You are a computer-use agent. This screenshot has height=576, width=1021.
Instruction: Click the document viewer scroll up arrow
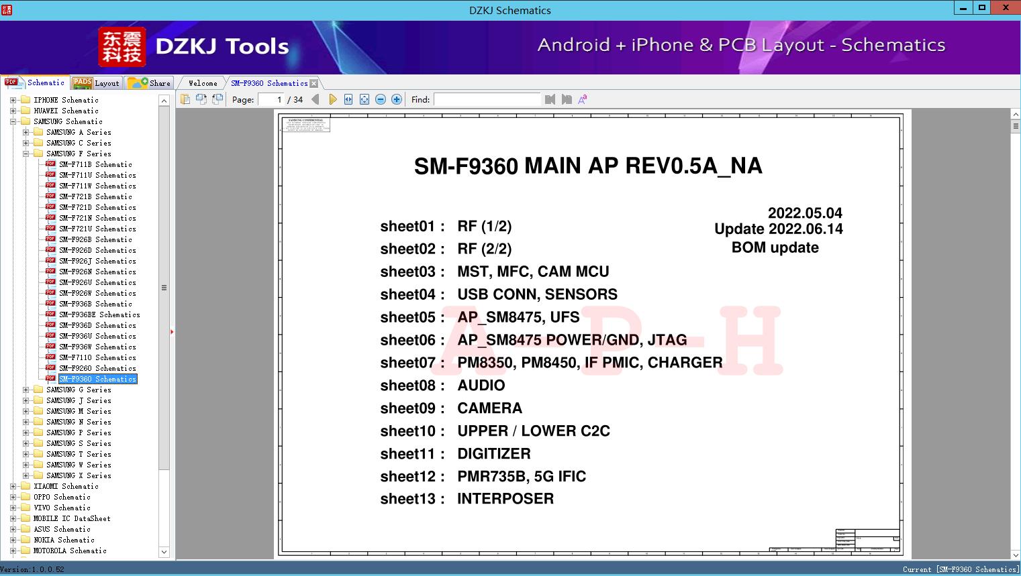click(x=1016, y=114)
